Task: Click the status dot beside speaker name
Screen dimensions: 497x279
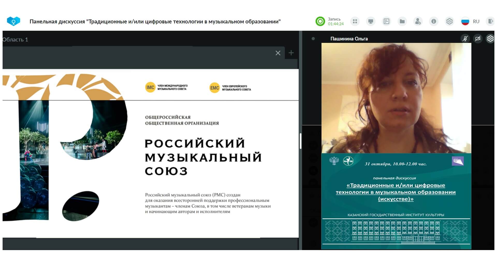Action: (313, 39)
